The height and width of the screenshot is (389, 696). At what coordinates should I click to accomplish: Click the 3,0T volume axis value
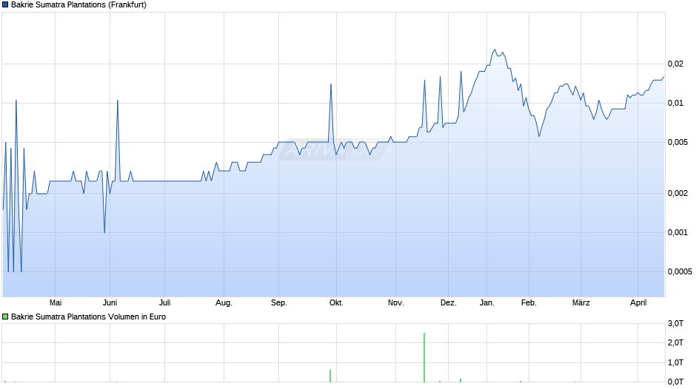pos(675,323)
